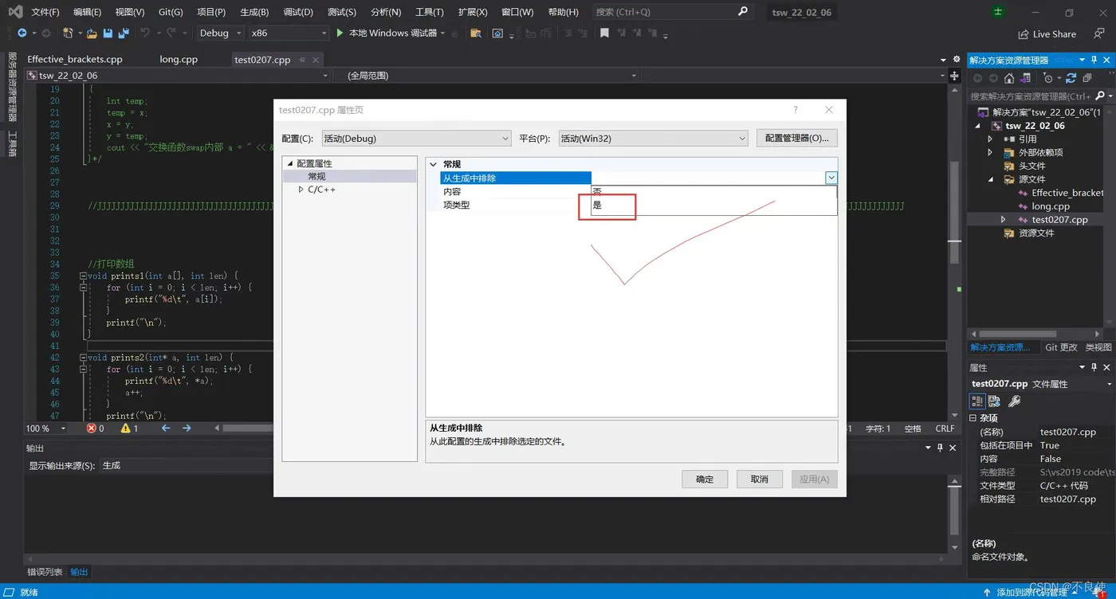The width and height of the screenshot is (1116, 599).
Task: Pin the Solution Explorer panel
Action: coord(1094,60)
